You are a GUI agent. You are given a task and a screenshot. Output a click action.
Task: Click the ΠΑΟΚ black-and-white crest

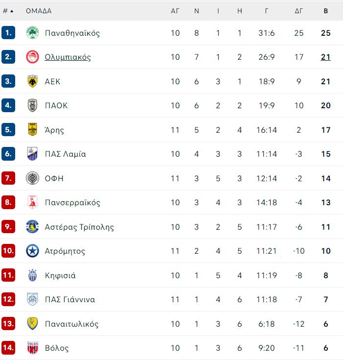32,105
